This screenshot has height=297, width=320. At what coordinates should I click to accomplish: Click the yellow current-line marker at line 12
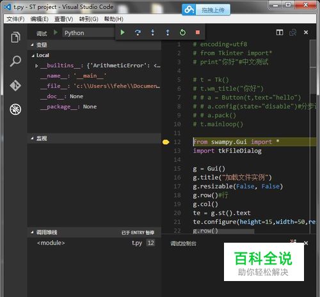[166, 142]
